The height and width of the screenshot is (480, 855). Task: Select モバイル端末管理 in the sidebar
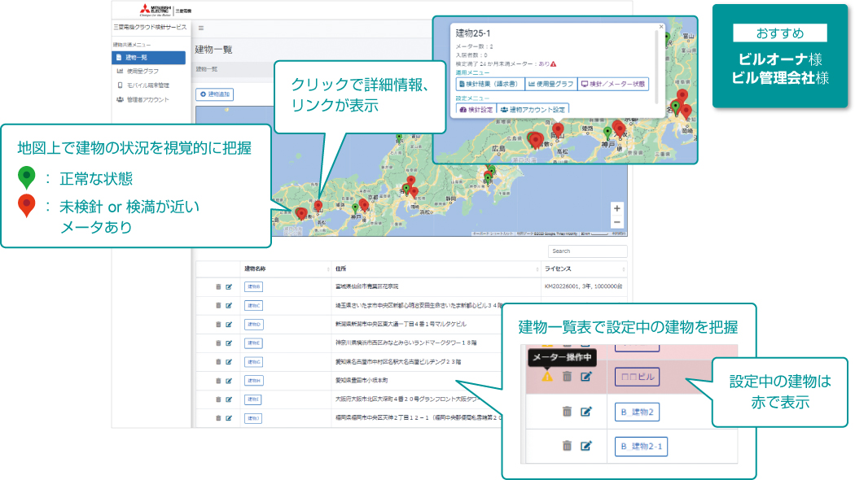click(x=147, y=85)
